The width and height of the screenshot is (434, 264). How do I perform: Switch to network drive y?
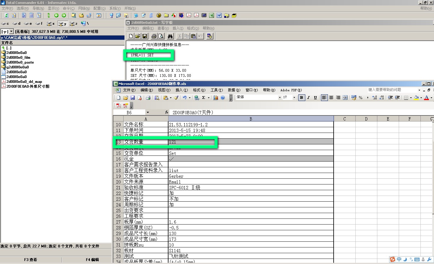point(63,24)
